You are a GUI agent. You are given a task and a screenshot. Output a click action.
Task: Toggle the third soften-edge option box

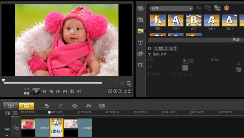point(185,75)
